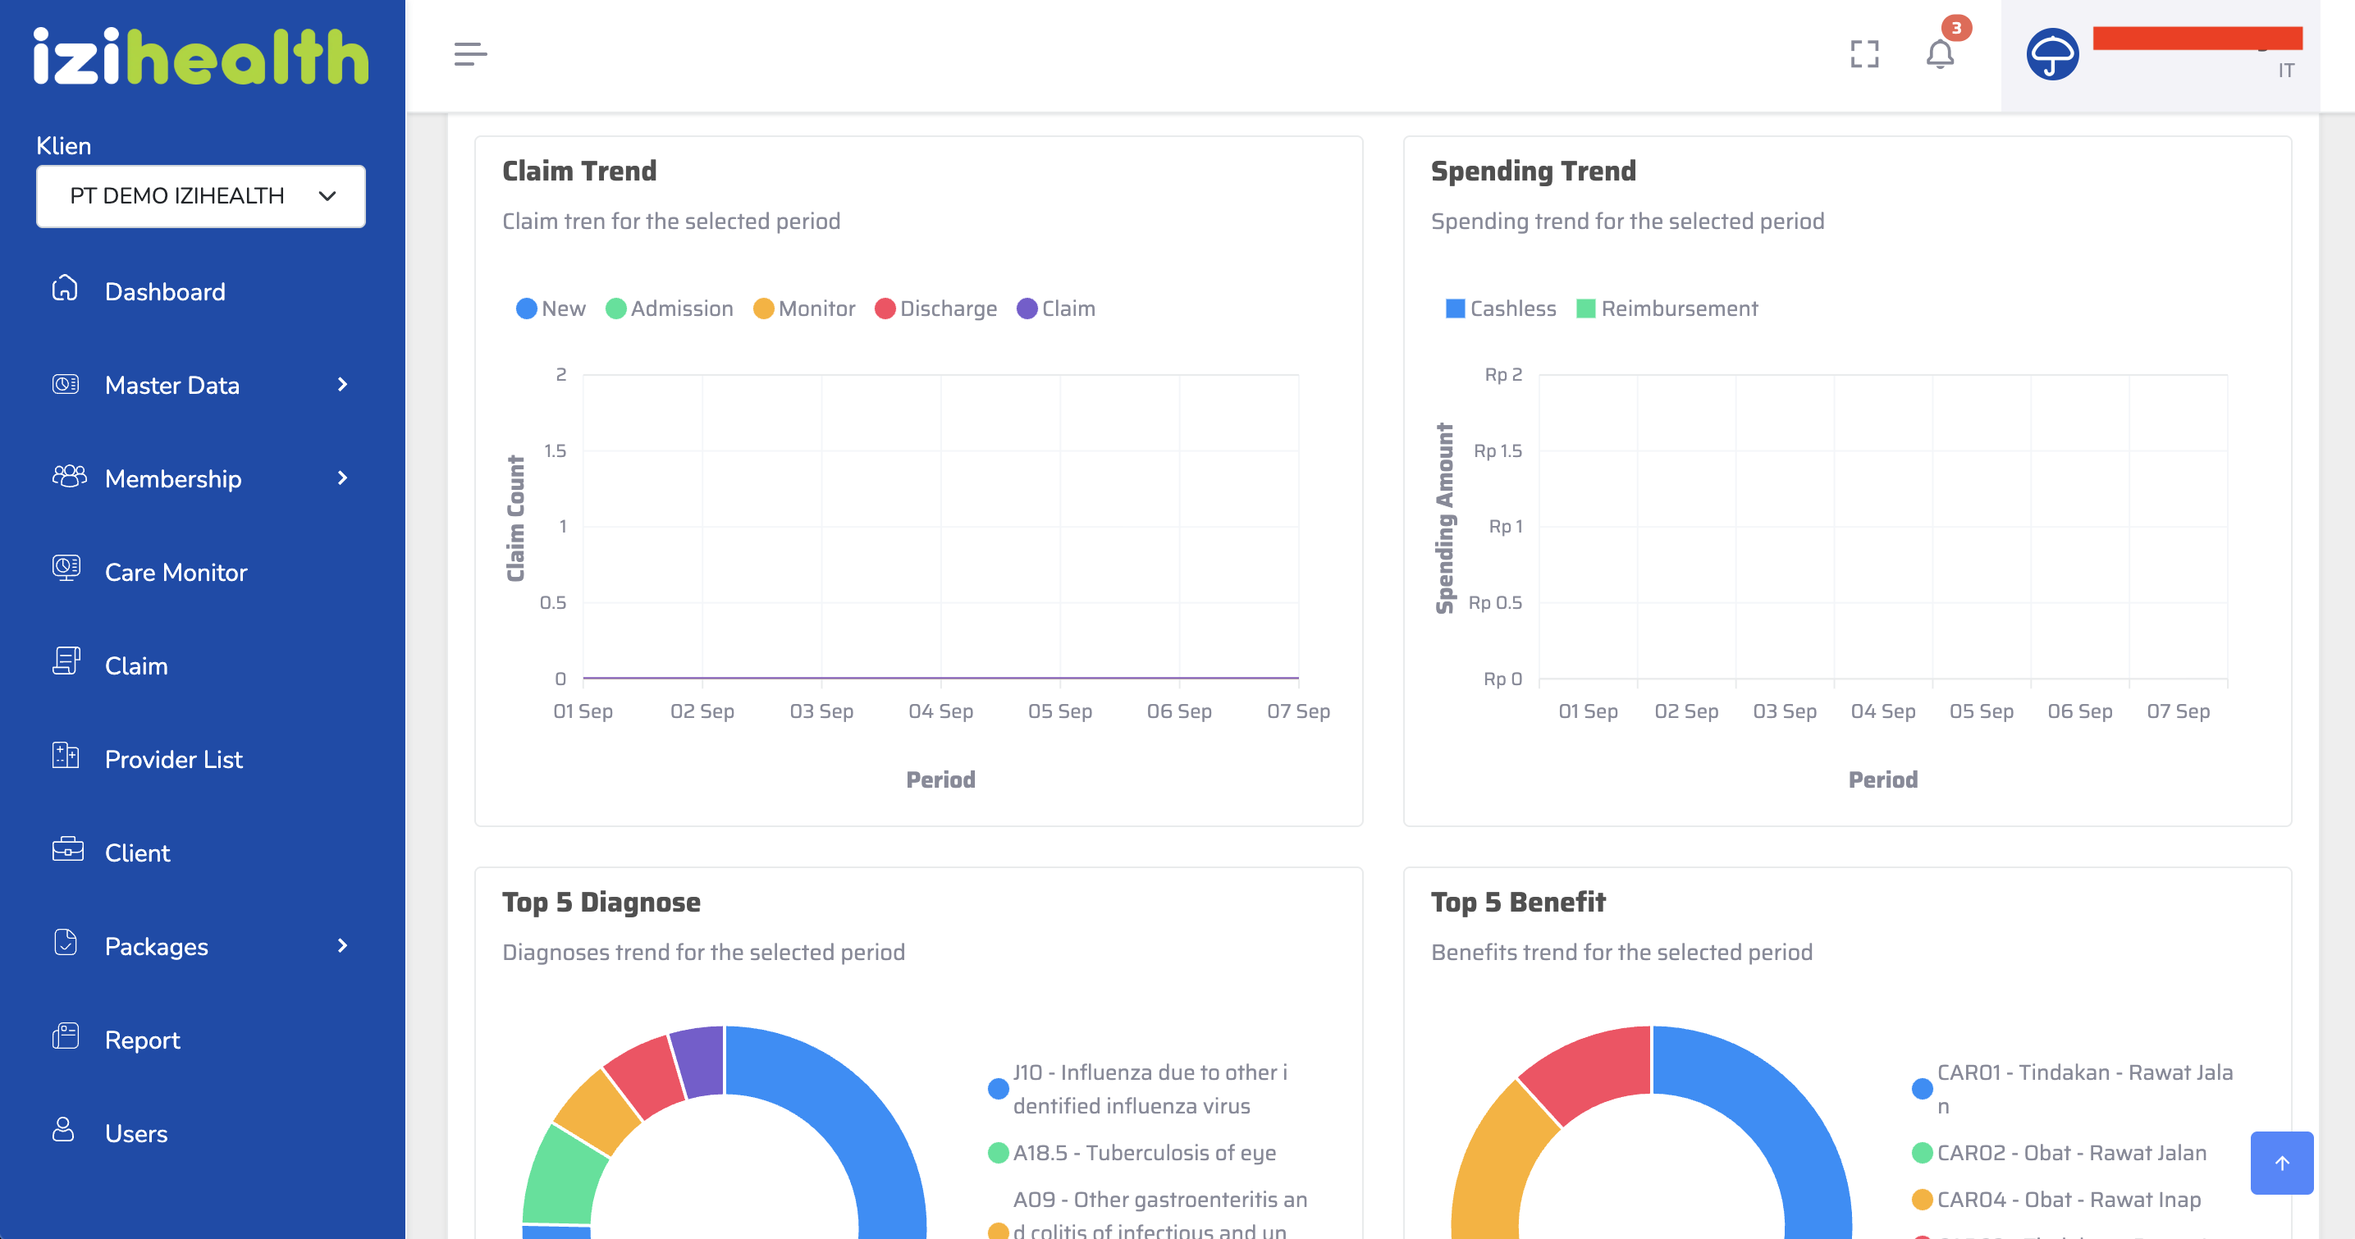Toggle the Admission series legend entry
The height and width of the screenshot is (1239, 2355).
pyautogui.click(x=670, y=309)
